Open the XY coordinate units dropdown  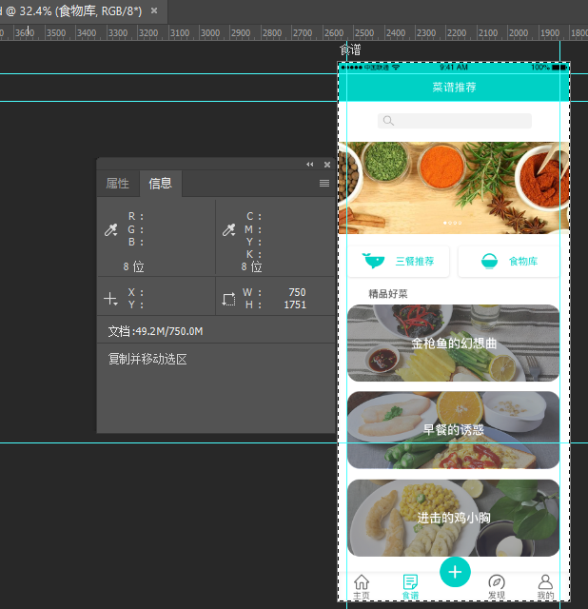pyautogui.click(x=111, y=299)
